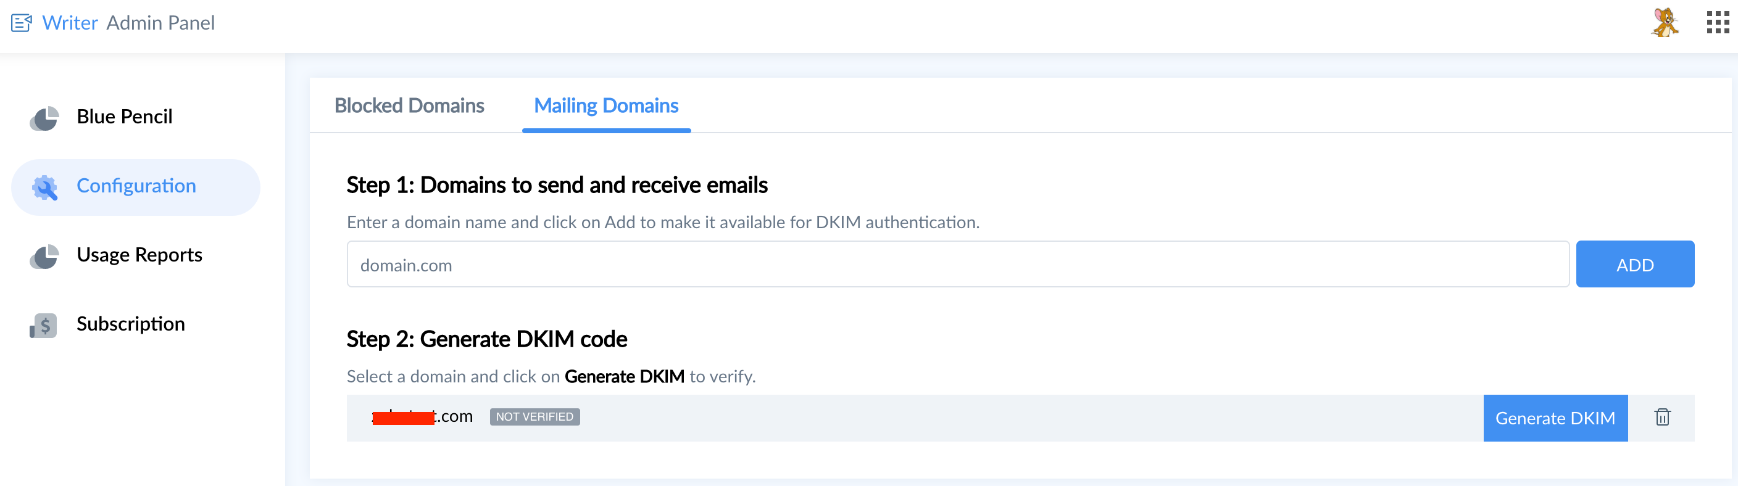Open the apps grid launcher
Screen dimensions: 1738x486
pos(1717,23)
